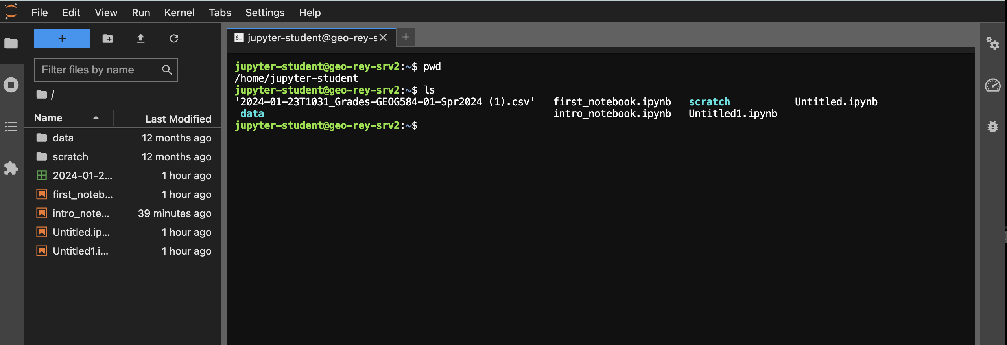Close the jupyter-student terminal tab
Viewport: 1007px width, 345px height.
point(384,38)
